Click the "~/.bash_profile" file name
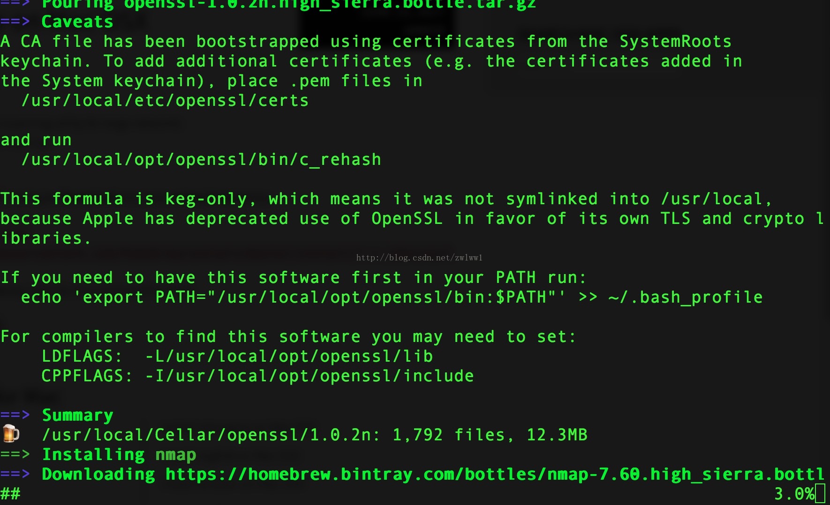This screenshot has height=505, width=830. pyautogui.click(x=685, y=297)
